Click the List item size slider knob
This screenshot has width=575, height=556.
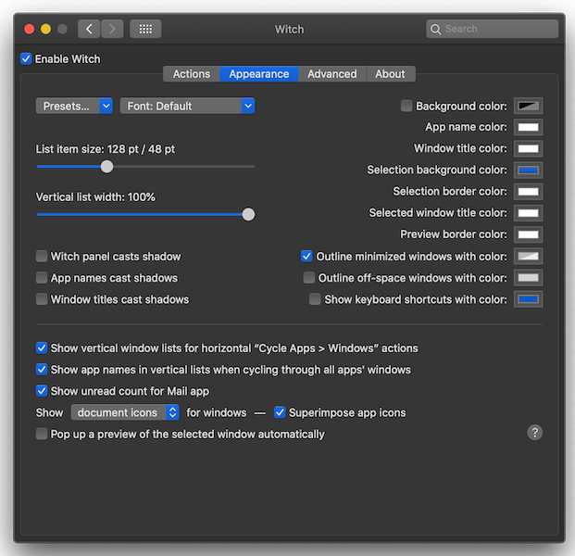pyautogui.click(x=106, y=167)
